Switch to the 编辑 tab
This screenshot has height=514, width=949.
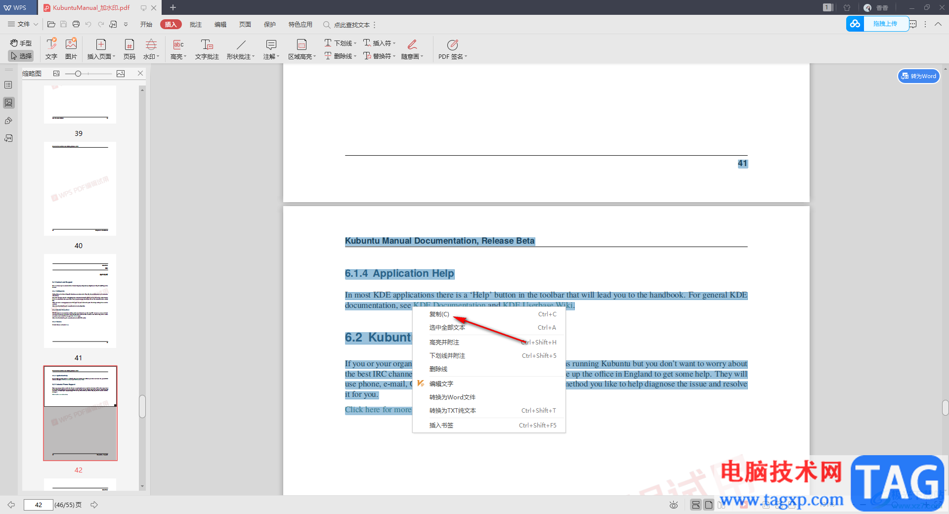tap(220, 24)
